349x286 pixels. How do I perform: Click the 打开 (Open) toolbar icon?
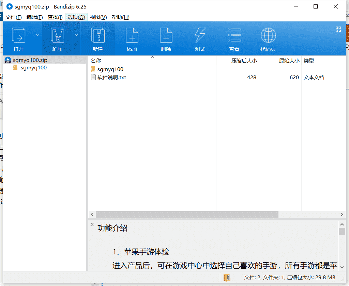click(18, 35)
